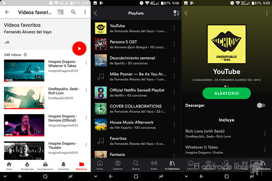Open options for Thunder video
This screenshot has width=272, height=181.
pos(86,144)
